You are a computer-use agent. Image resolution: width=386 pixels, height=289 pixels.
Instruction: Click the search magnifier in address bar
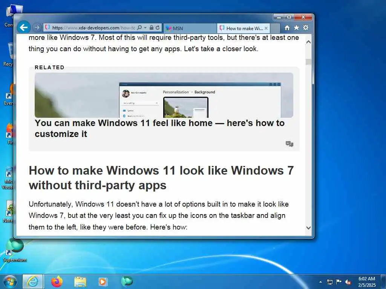[139, 28]
